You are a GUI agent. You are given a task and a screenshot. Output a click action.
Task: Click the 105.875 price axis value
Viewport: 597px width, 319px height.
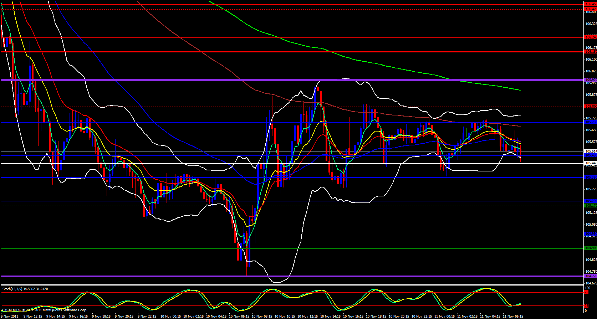pyautogui.click(x=591, y=95)
